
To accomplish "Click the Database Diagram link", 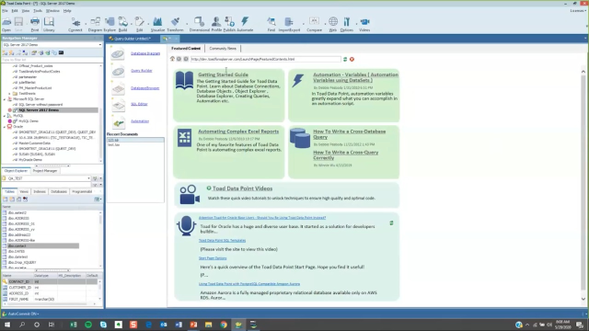I will (x=145, y=53).
